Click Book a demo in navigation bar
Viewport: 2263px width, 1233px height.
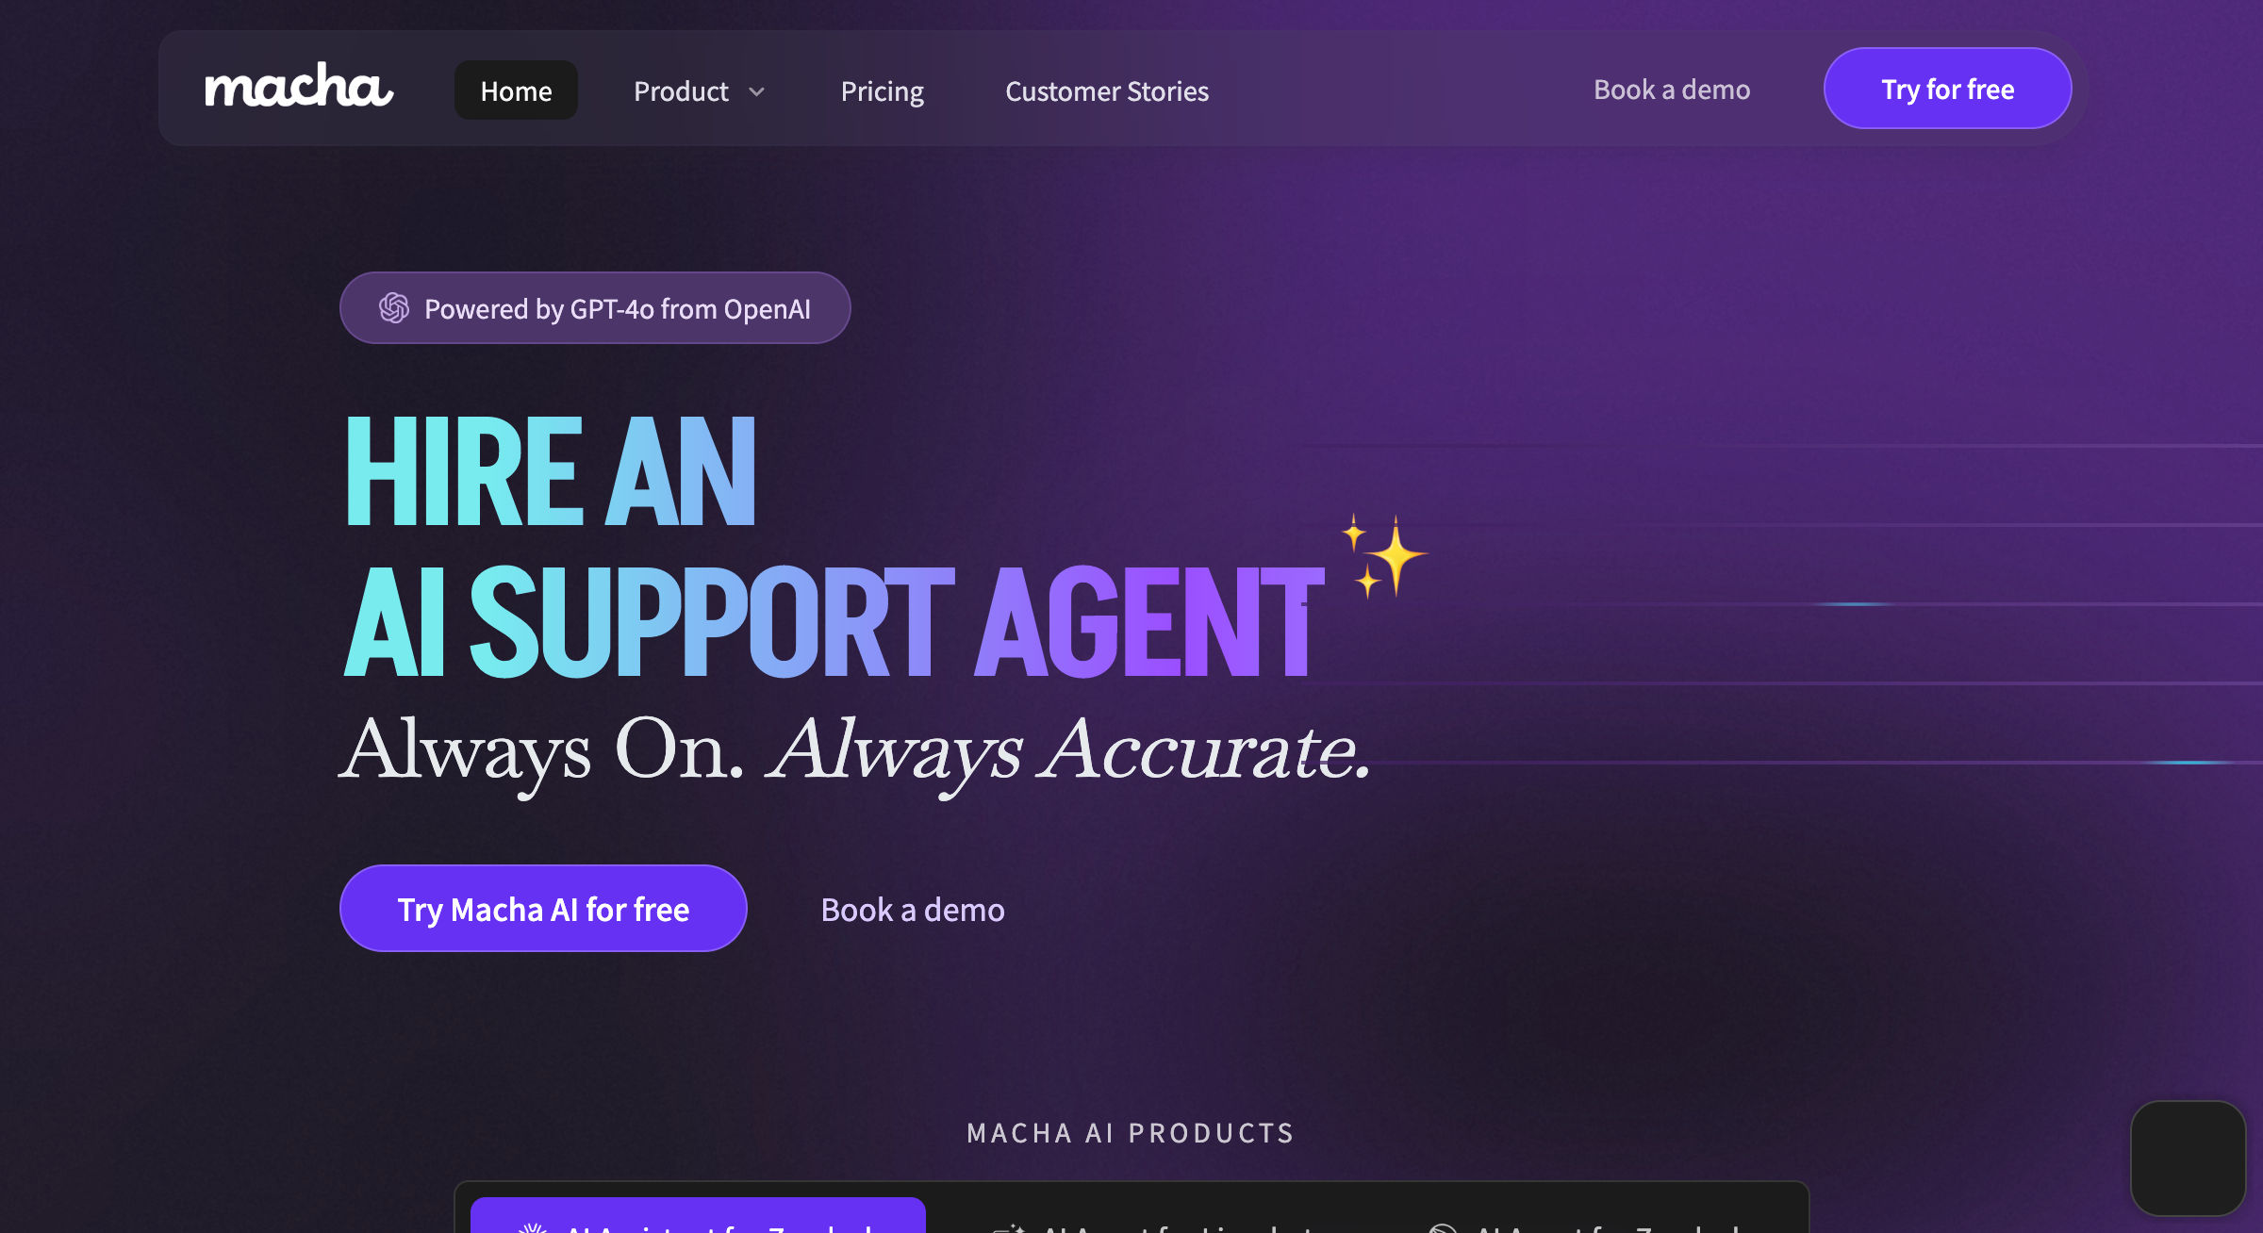pos(1671,90)
